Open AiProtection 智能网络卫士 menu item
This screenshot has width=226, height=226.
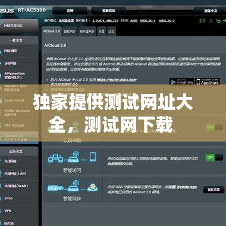[x=19, y=76]
